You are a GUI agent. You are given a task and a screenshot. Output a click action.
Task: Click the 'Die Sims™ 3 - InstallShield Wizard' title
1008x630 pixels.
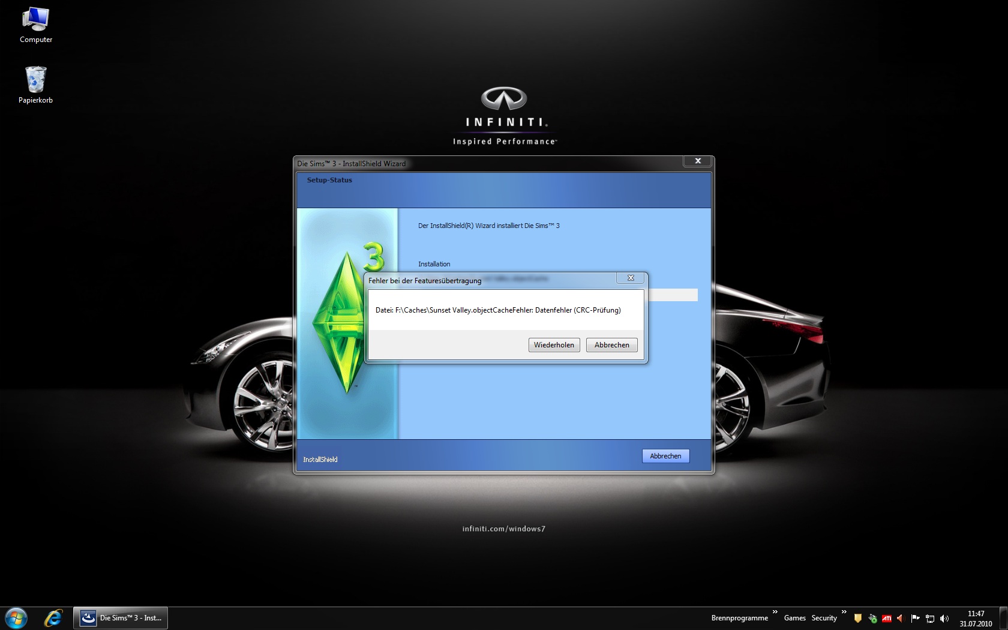[x=352, y=164]
